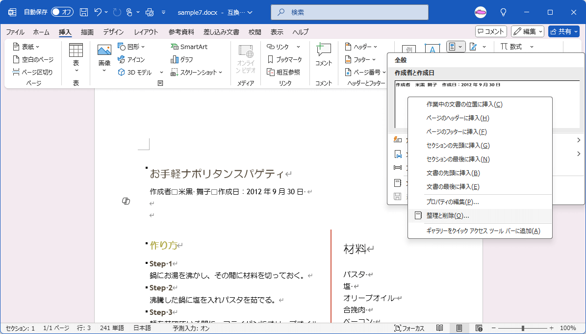Choose ページのフッターに挿入(F)
The image size is (586, 334).
click(x=480, y=132)
